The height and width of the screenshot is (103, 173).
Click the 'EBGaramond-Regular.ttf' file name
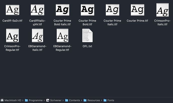pos(62,48)
